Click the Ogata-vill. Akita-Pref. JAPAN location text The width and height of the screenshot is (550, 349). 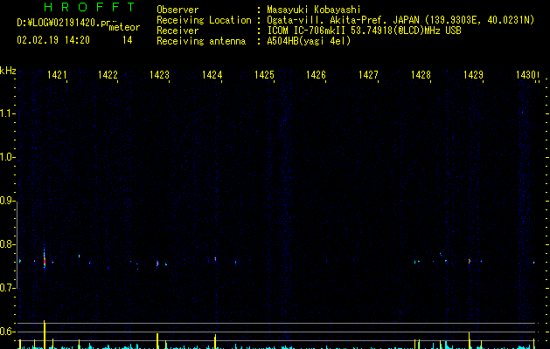pos(343,20)
